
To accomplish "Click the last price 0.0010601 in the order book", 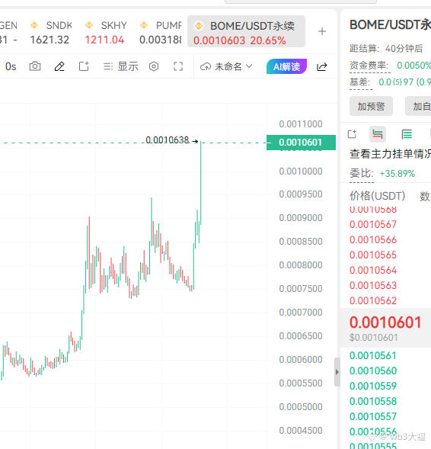I will (x=385, y=322).
